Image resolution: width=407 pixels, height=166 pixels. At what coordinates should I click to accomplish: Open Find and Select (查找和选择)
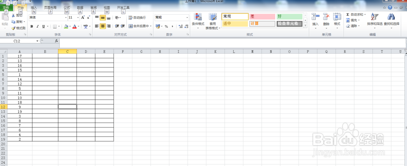(392, 20)
